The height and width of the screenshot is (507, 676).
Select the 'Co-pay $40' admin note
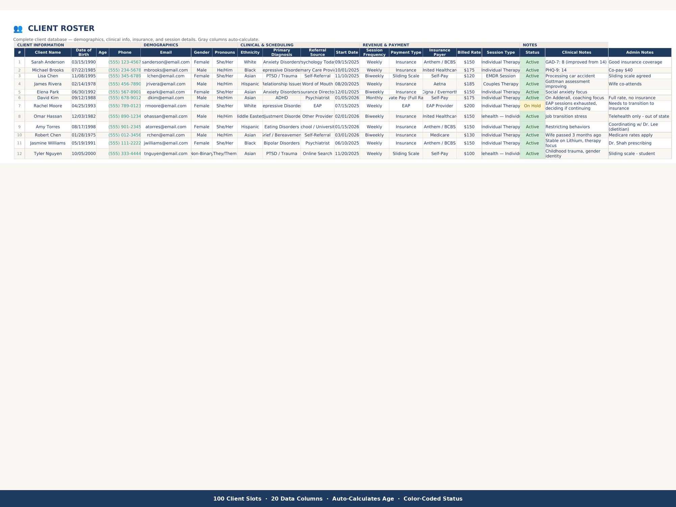[640, 70]
